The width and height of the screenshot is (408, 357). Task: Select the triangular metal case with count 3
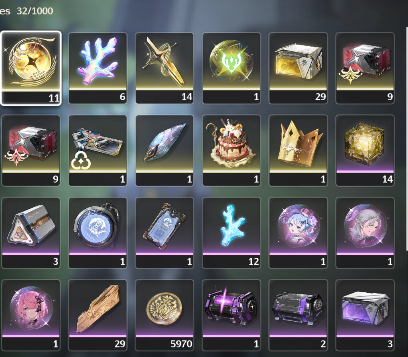31,233
